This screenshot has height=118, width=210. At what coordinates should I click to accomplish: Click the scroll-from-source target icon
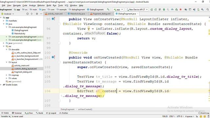(x=28, y=14)
